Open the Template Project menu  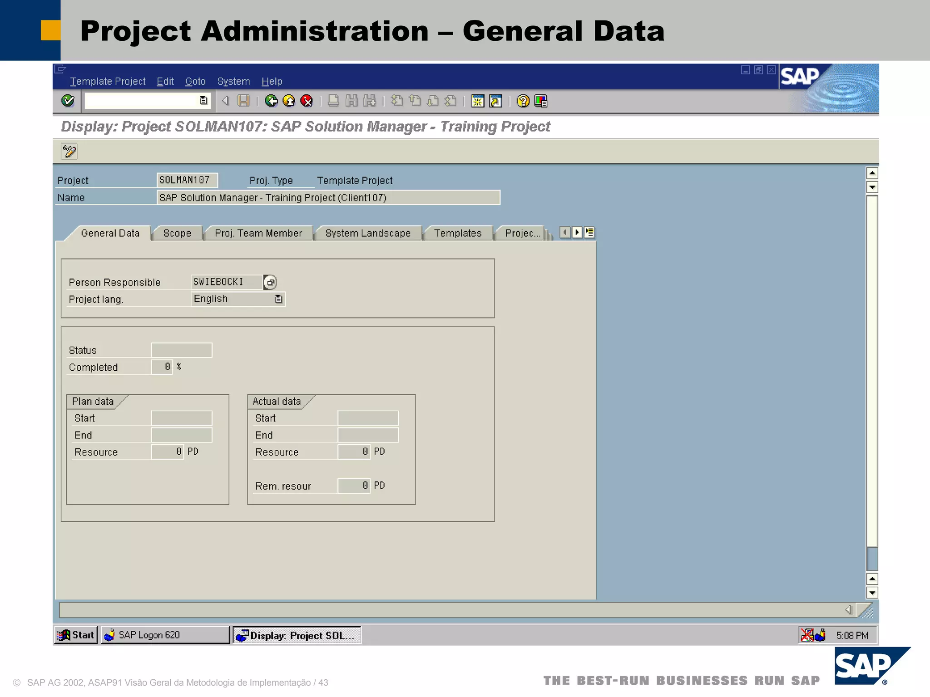tap(108, 81)
